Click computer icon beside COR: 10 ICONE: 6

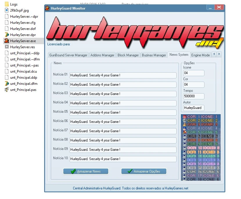(185, 148)
